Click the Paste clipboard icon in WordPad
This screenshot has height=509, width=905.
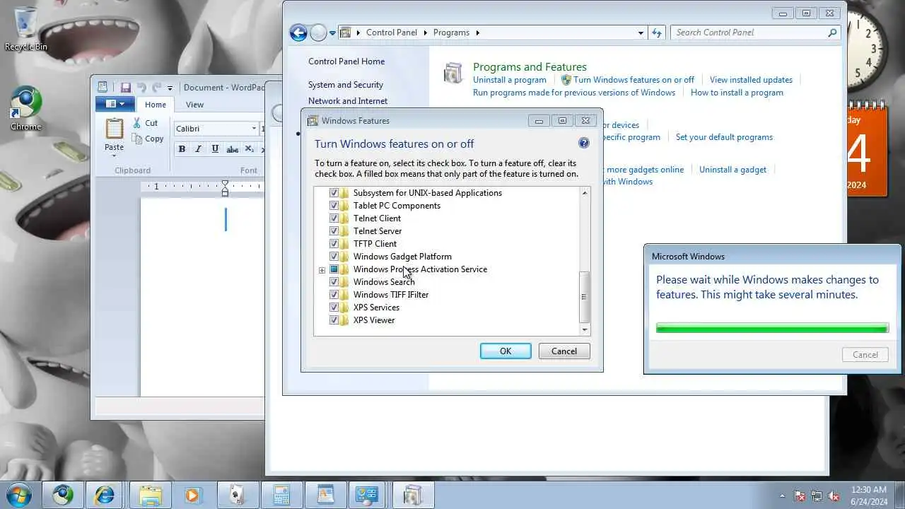pyautogui.click(x=114, y=129)
